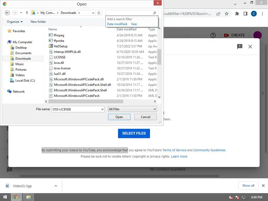Viewport: 268px width, 201px height.
Task: Open Chrome extensions puzzle icon
Action: pos(237,14)
